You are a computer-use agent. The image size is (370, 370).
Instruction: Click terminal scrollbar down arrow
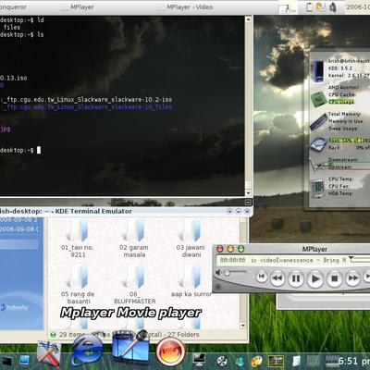coord(248,193)
